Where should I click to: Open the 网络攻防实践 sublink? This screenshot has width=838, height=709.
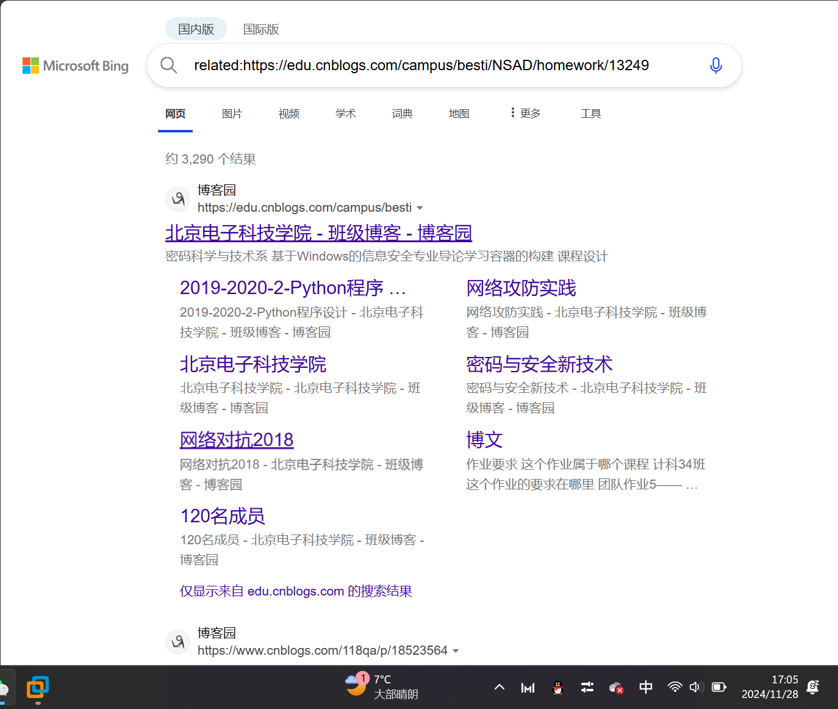coord(521,287)
